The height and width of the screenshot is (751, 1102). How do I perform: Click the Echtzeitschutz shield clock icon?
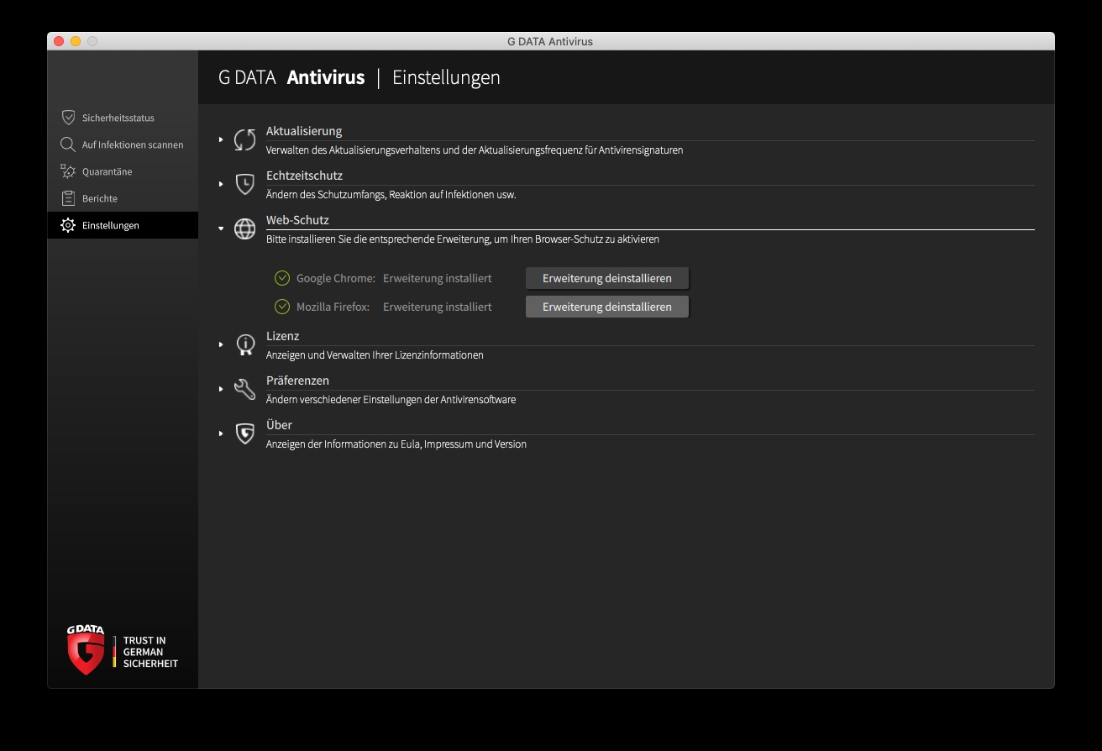pyautogui.click(x=244, y=184)
